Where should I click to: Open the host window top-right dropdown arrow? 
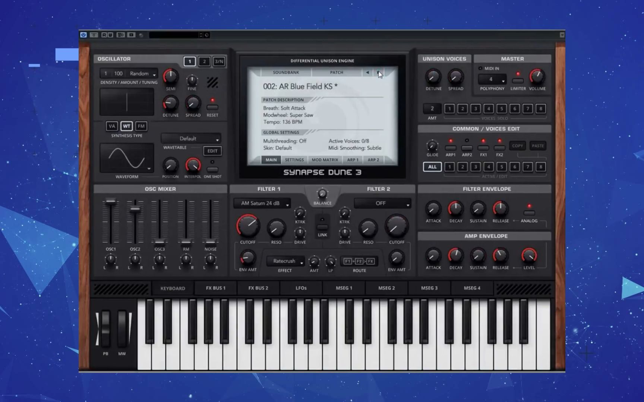point(562,35)
